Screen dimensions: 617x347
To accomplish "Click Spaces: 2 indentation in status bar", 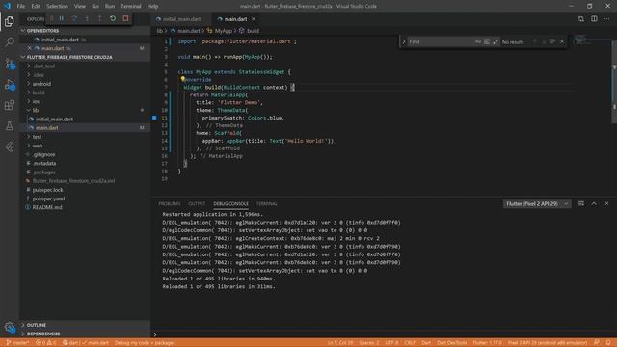I will (x=369, y=343).
